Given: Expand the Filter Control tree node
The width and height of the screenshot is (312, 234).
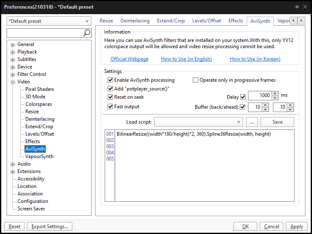Looking at the screenshot, I should pos(12,75).
